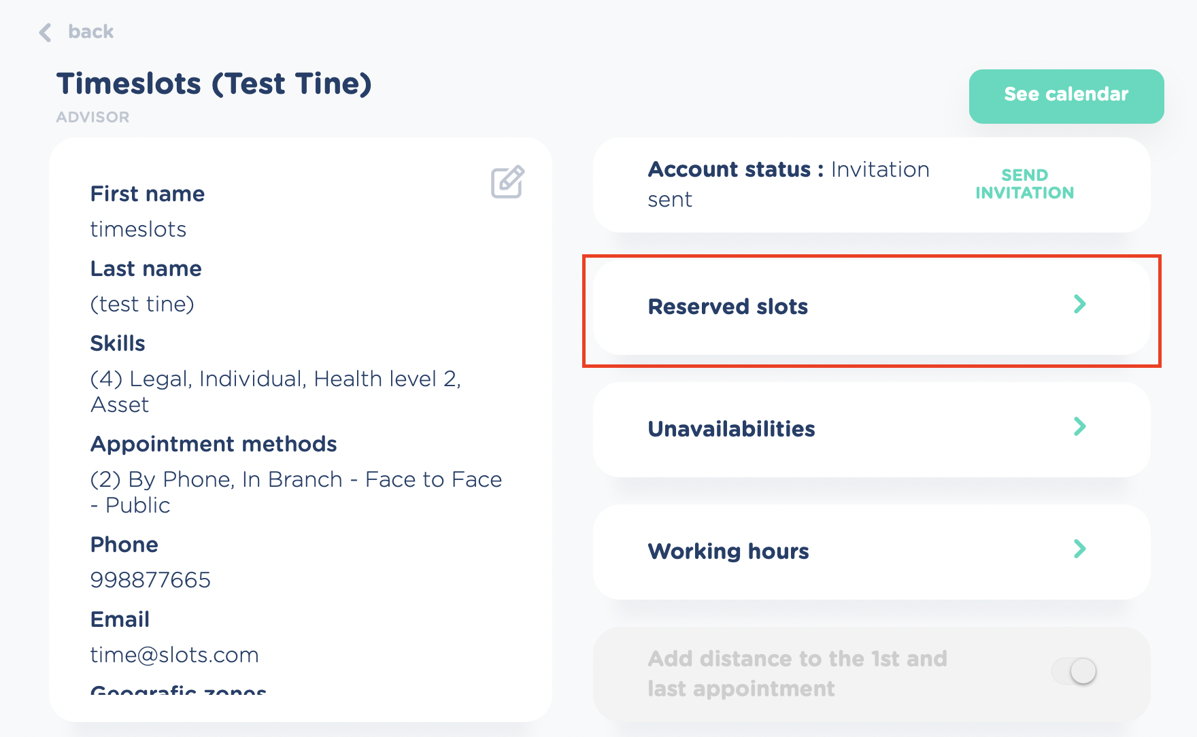Click the Reserved slots chevron arrow
The image size is (1197, 737).
[x=1079, y=304]
